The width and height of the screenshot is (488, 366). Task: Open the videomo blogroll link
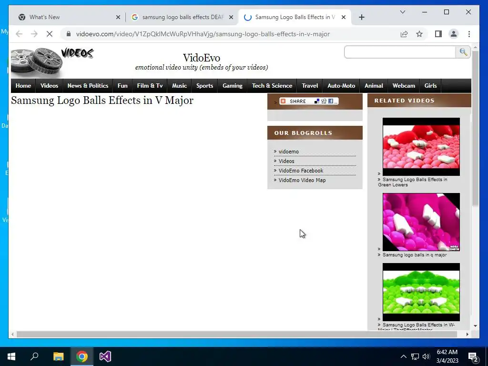288,152
